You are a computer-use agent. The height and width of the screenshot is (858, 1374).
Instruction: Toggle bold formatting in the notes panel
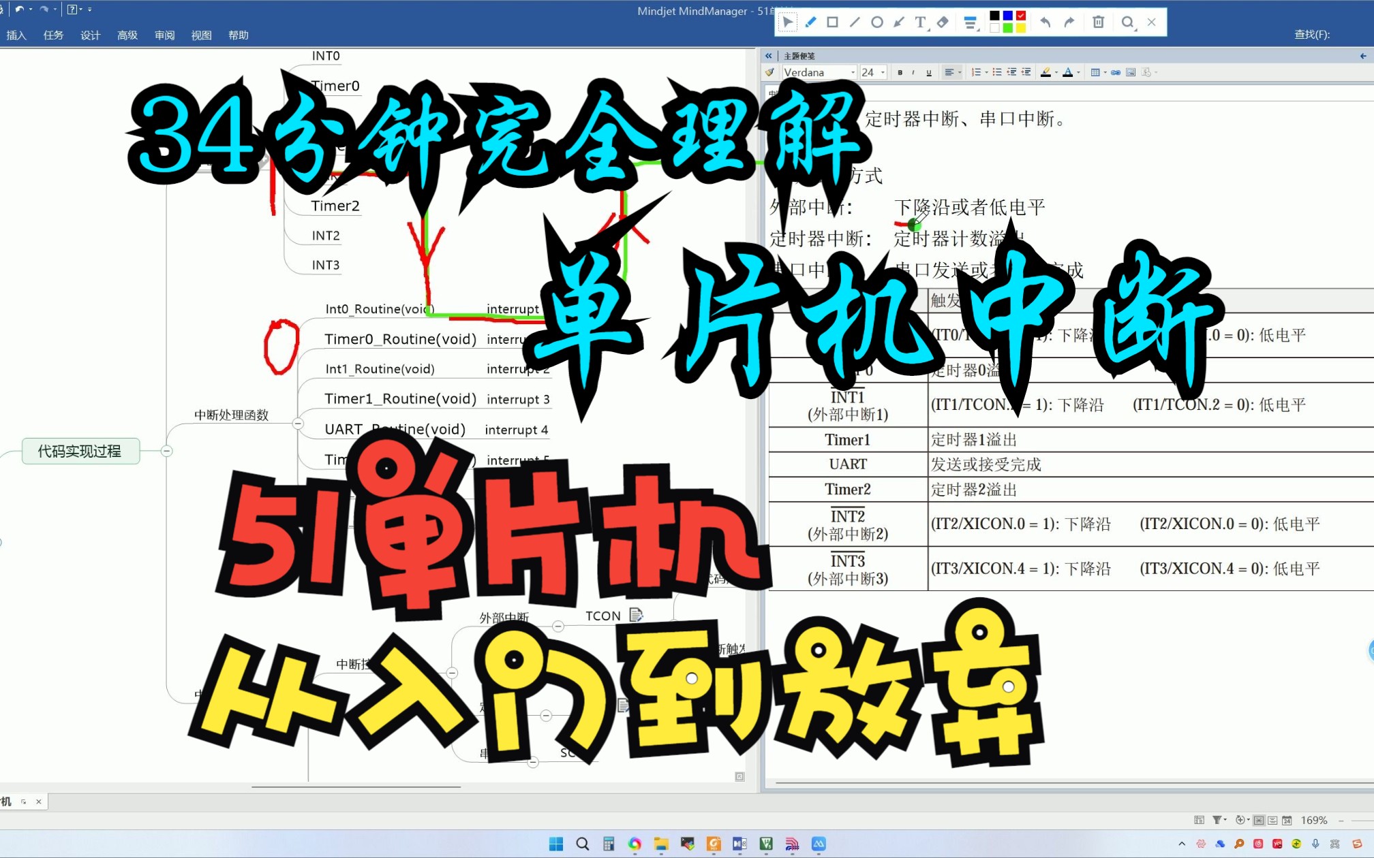click(900, 71)
